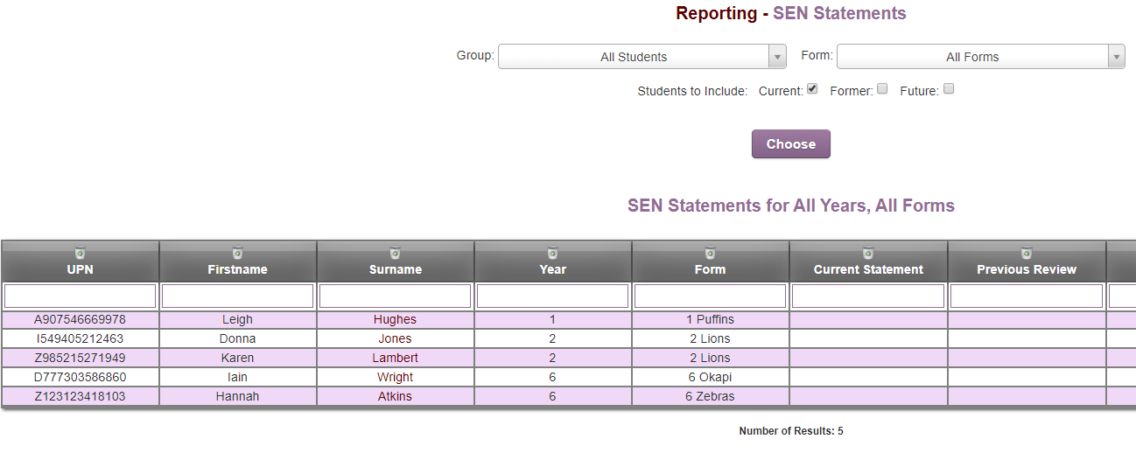This screenshot has height=453, width=1136.
Task: Click Year 1 cell in Leigh's row
Action: (x=552, y=319)
